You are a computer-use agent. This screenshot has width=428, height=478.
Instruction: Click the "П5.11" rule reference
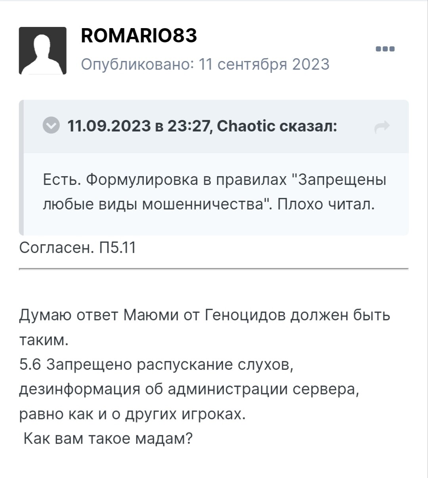tap(118, 248)
